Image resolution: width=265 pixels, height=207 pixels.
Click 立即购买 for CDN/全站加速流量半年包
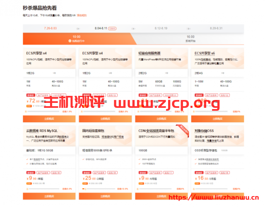(161, 196)
